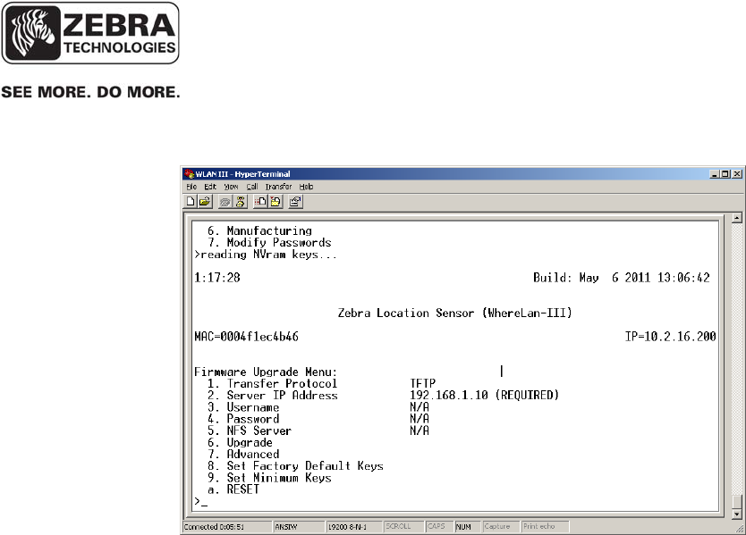
Task: Click the 'WLAN III - HyperTerminal' title bar
Action: coord(447,174)
